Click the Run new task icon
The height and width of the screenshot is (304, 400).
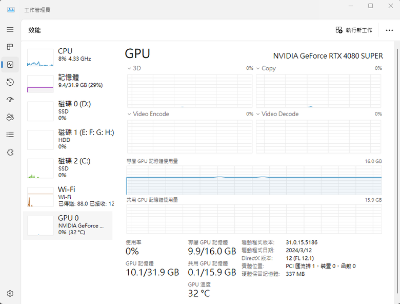click(339, 30)
